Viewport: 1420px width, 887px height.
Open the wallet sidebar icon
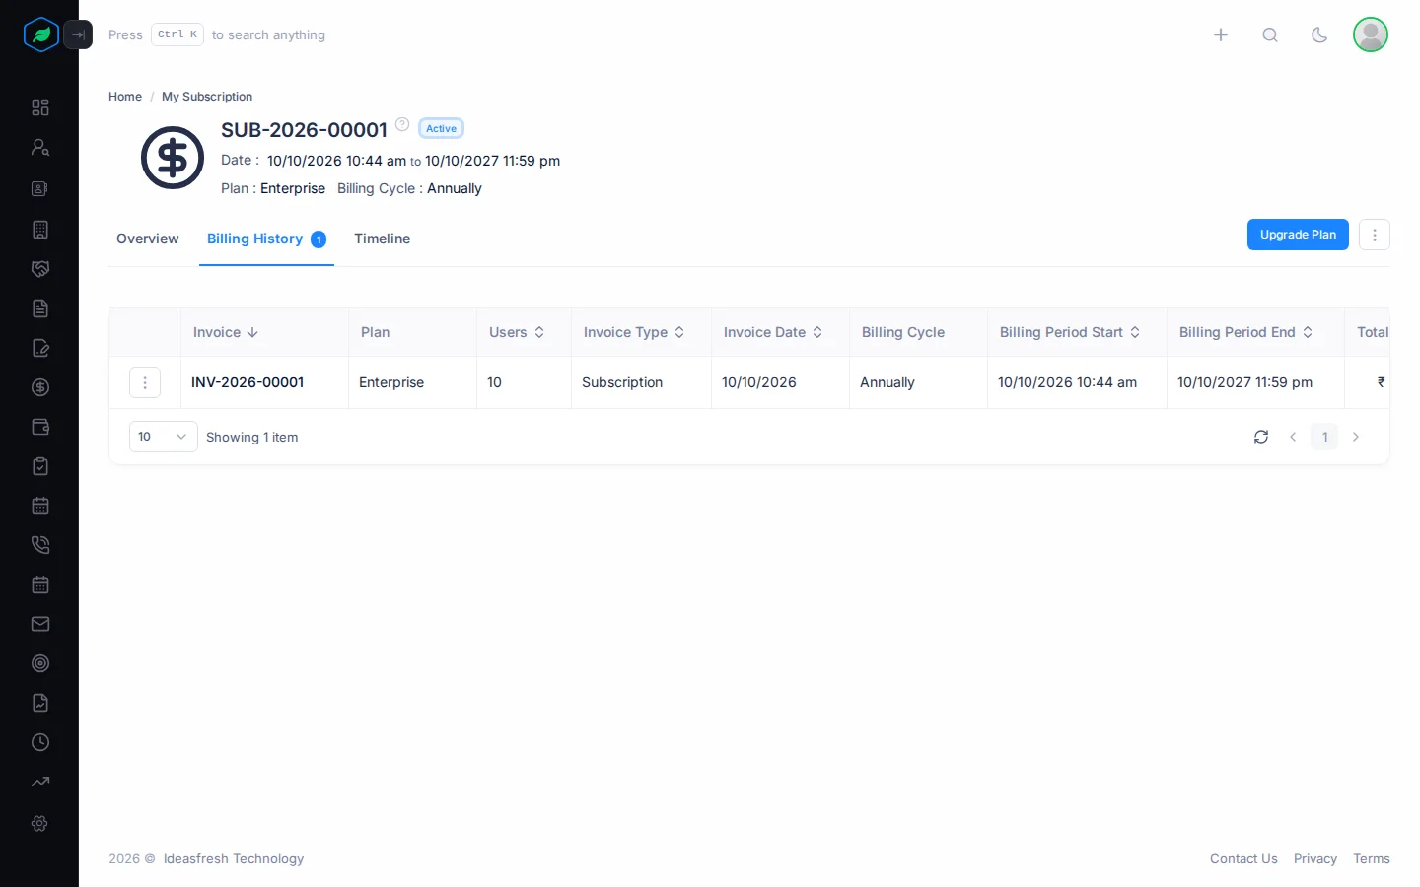(40, 427)
